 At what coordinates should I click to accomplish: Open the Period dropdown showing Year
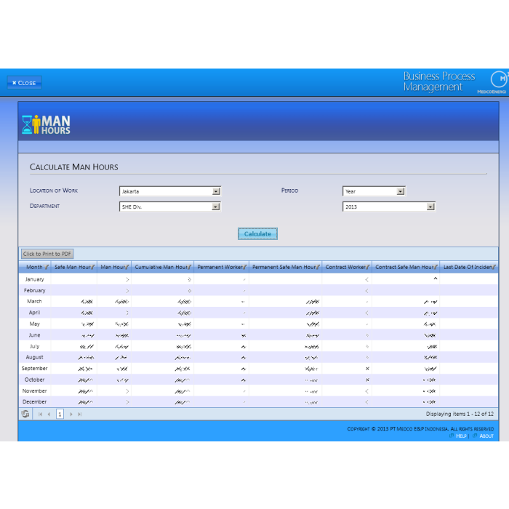400,191
